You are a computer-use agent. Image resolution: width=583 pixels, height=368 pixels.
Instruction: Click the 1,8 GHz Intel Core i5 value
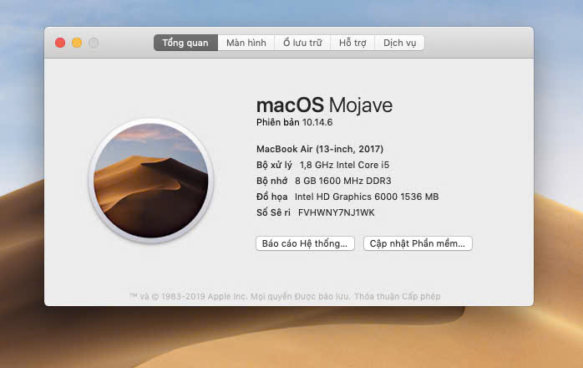click(x=344, y=165)
